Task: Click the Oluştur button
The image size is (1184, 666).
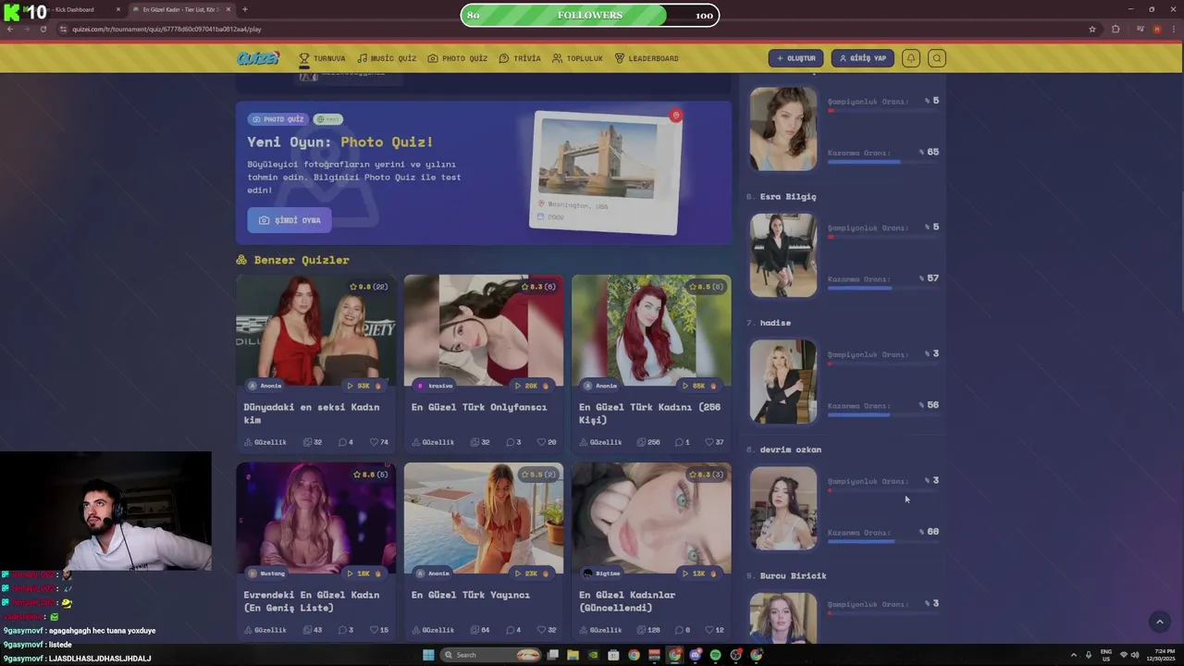Action: coord(795,58)
